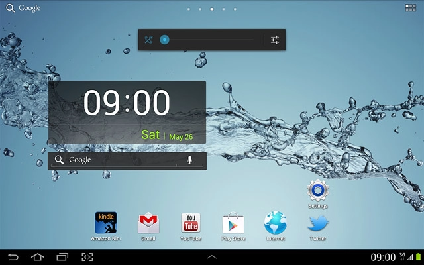
Task: Tap the magnifier in the Google search widget
Action: [x=59, y=160]
